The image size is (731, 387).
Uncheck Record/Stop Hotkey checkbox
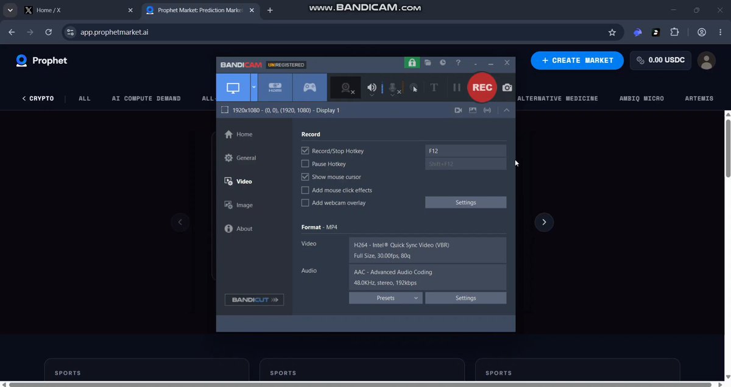(x=305, y=151)
